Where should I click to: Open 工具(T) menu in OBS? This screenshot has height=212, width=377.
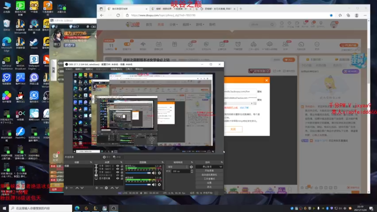129,69
